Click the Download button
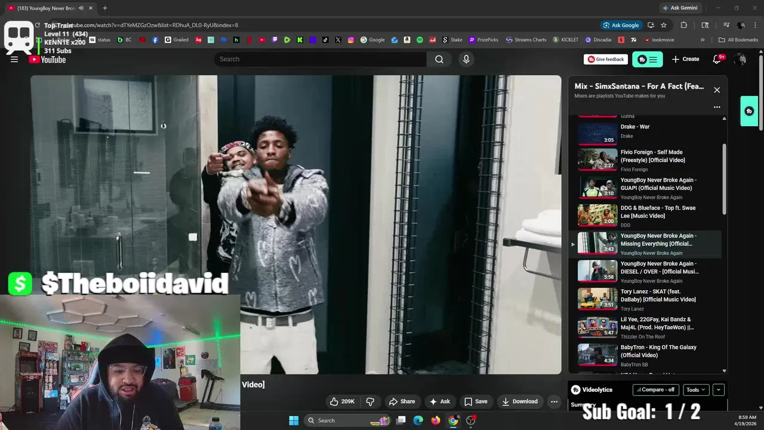 click(x=519, y=401)
